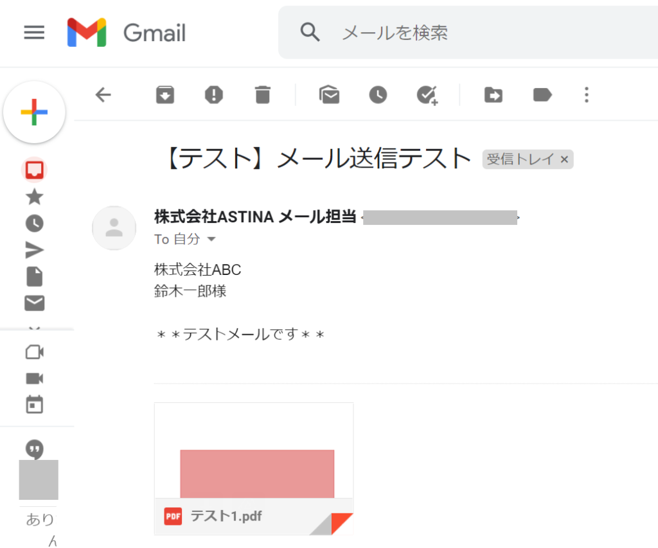658x548 pixels.
Task: Report the message as spam
Action: coord(214,95)
